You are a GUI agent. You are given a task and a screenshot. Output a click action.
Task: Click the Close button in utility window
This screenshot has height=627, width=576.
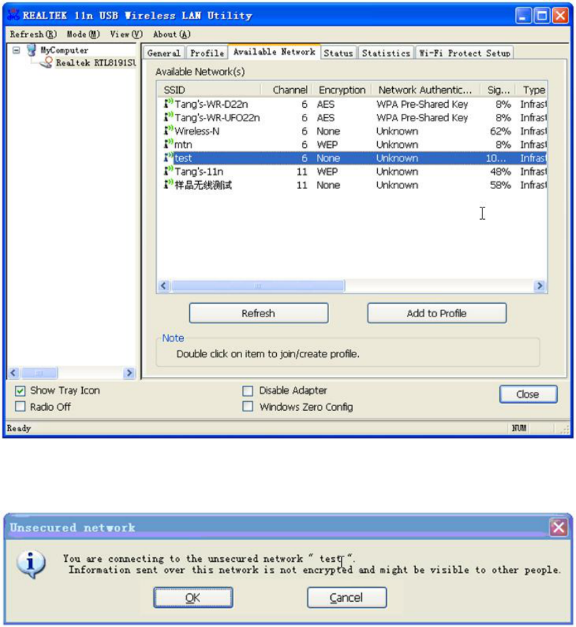click(528, 395)
